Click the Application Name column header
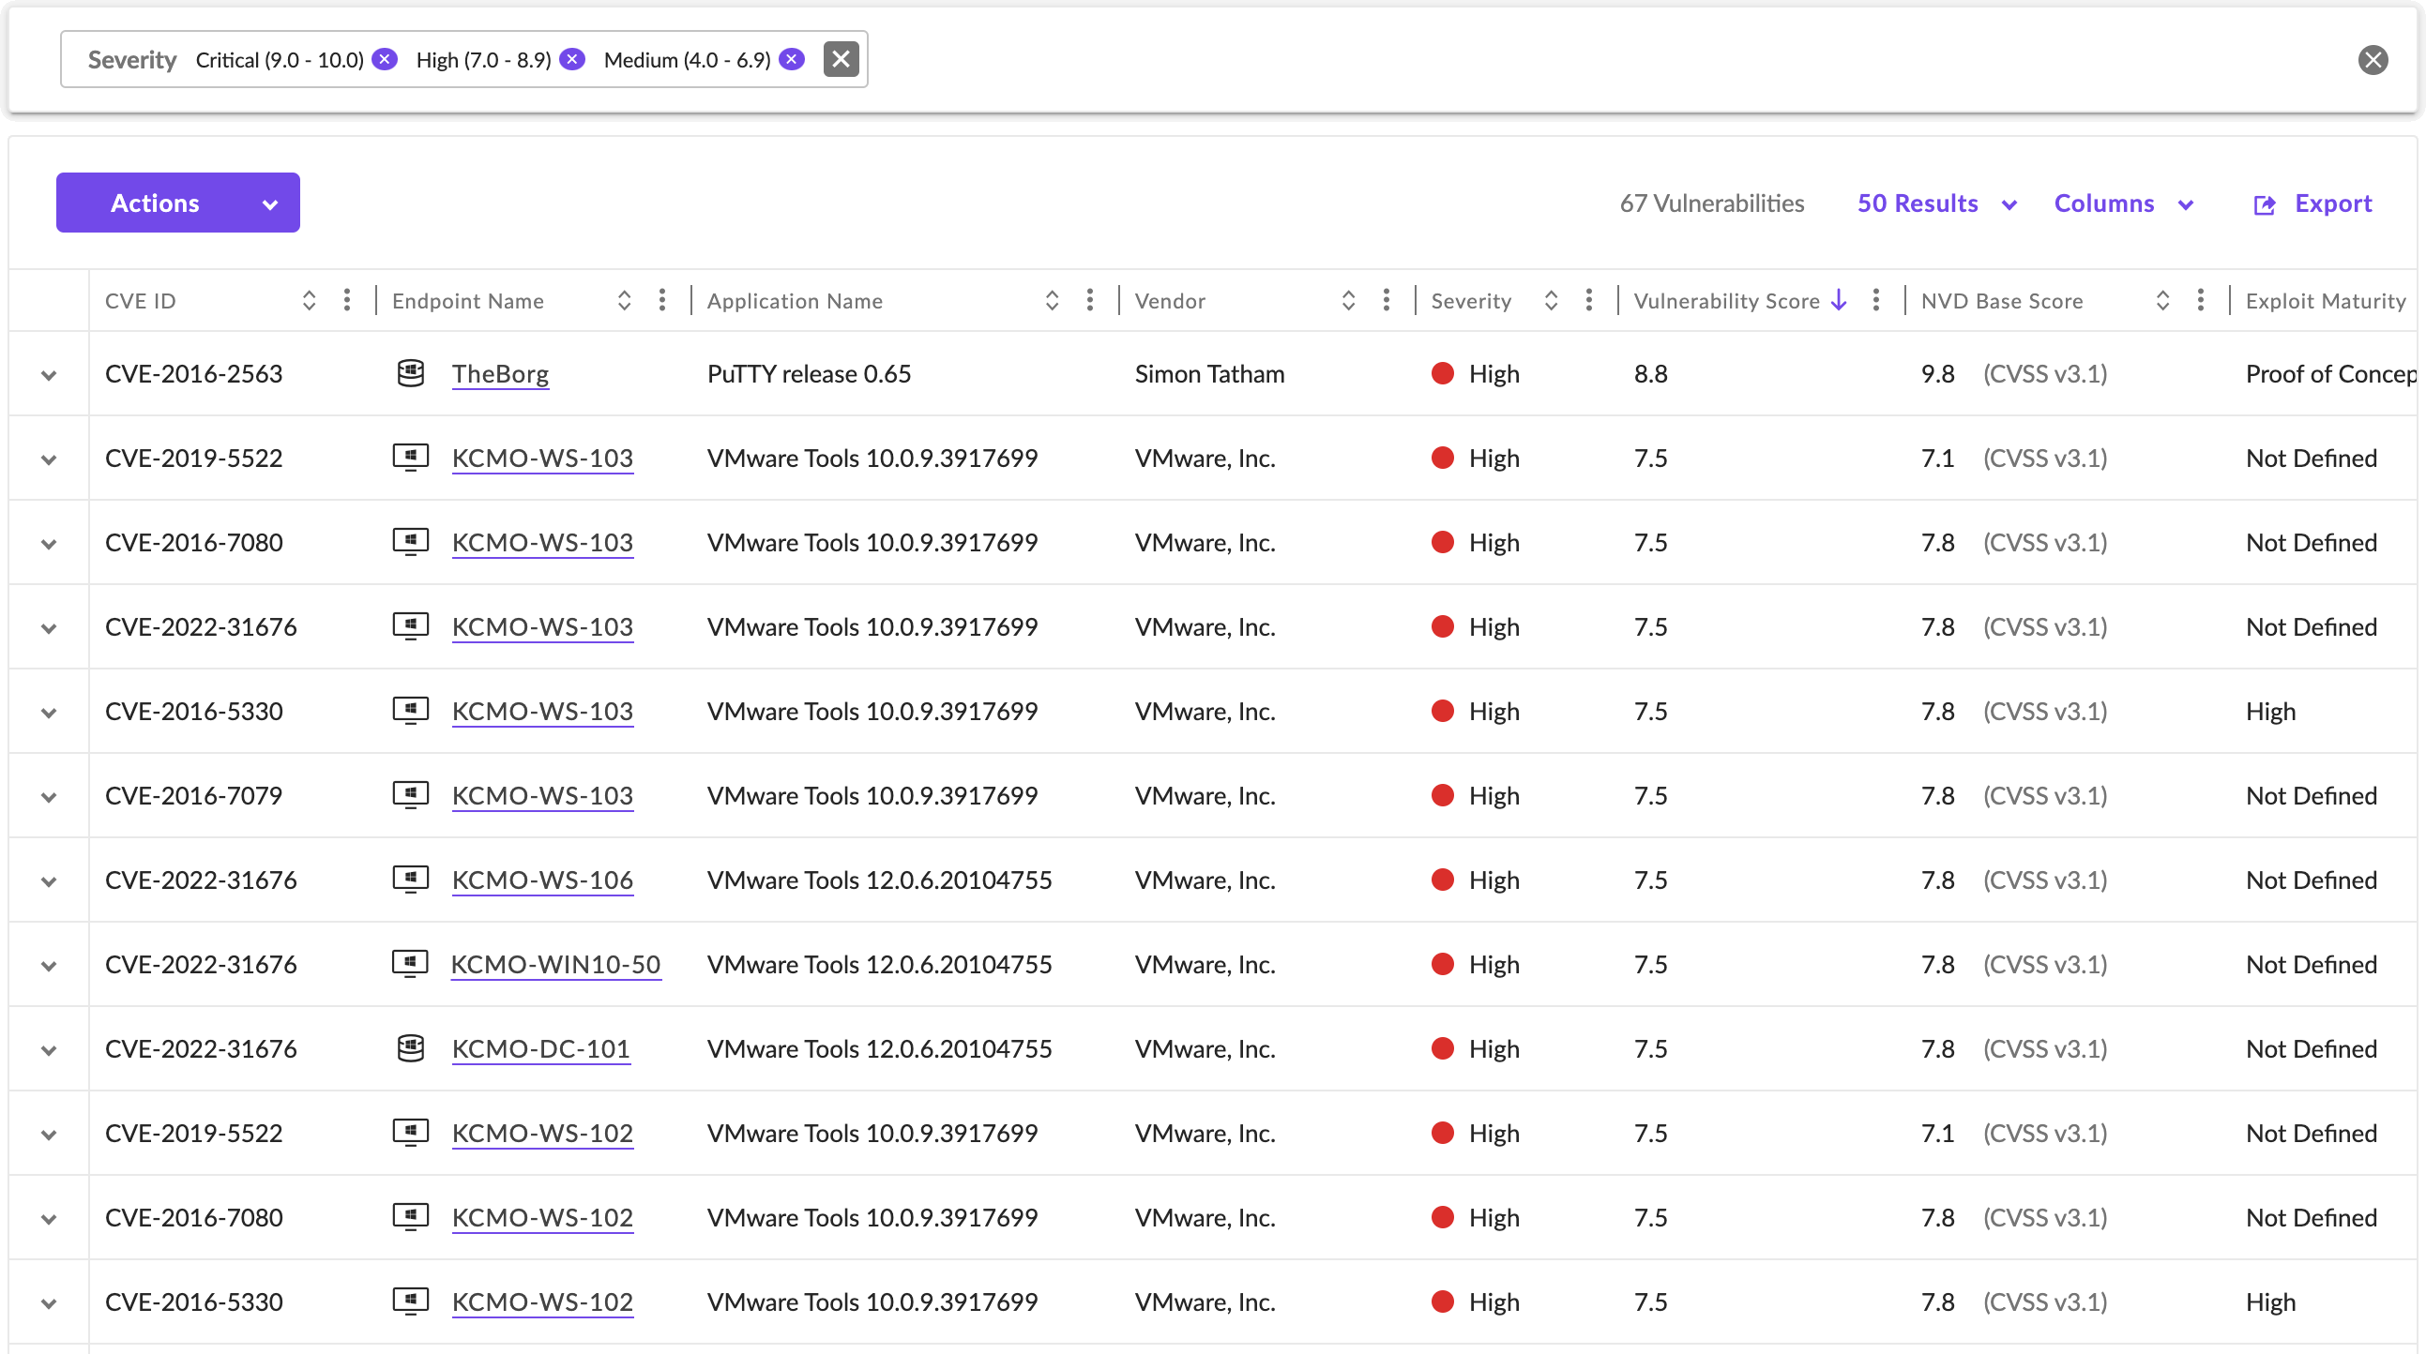The image size is (2426, 1354). point(795,300)
